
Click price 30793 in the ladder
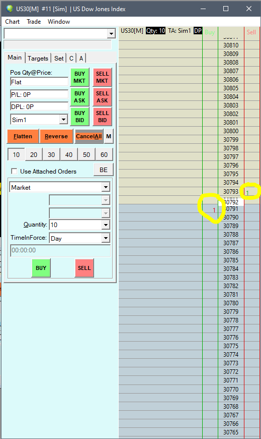(231, 192)
